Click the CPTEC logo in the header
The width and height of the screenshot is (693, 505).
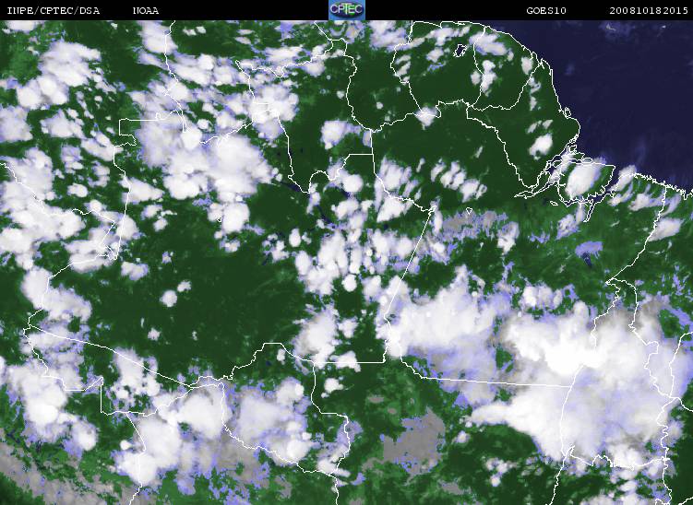click(x=347, y=10)
